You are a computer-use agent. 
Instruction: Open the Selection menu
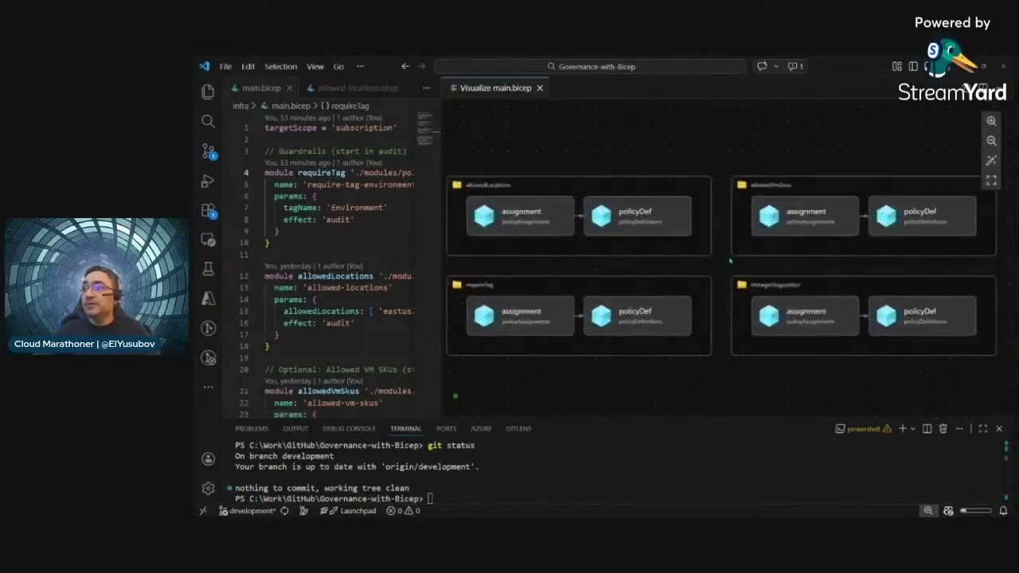point(280,66)
